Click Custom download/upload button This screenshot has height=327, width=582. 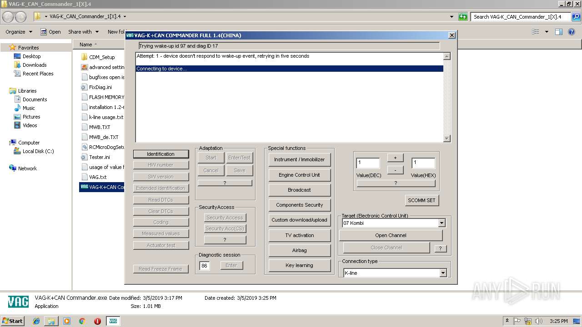click(x=299, y=220)
